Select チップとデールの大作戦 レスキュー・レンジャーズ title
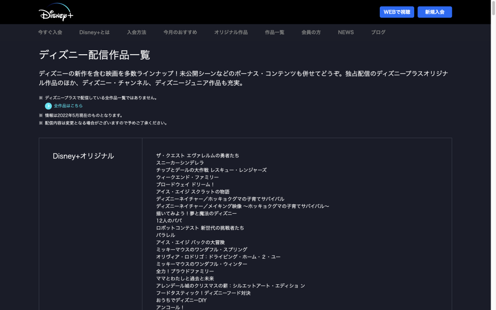The image size is (496, 310). [211, 170]
